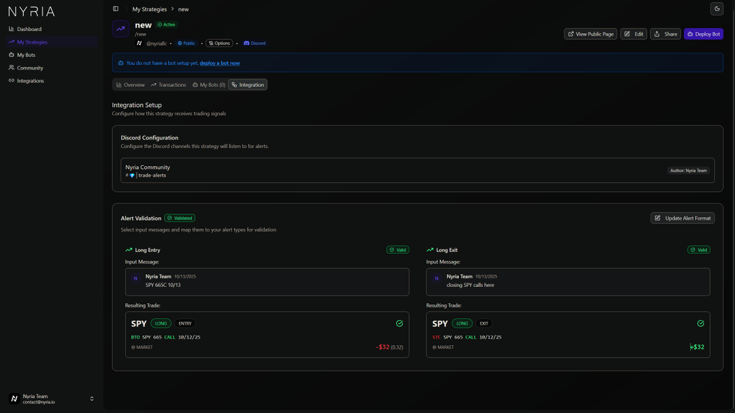
Task: Click the Long Entry trend icon
Action: coord(129,250)
